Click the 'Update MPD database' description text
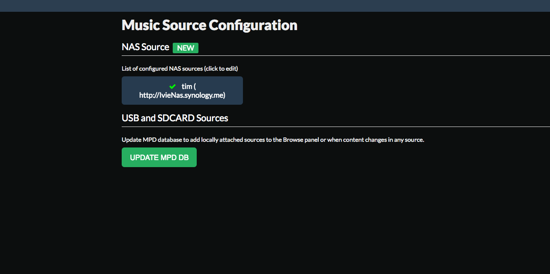Viewport: 550px width, 274px height. pos(273,140)
